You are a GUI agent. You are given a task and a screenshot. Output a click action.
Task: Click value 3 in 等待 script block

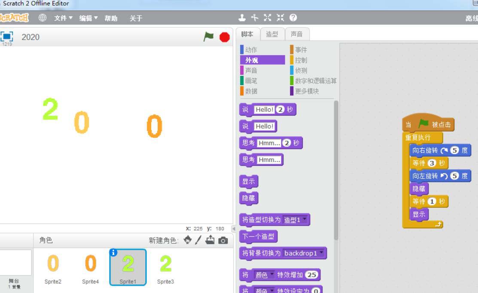tap(432, 163)
